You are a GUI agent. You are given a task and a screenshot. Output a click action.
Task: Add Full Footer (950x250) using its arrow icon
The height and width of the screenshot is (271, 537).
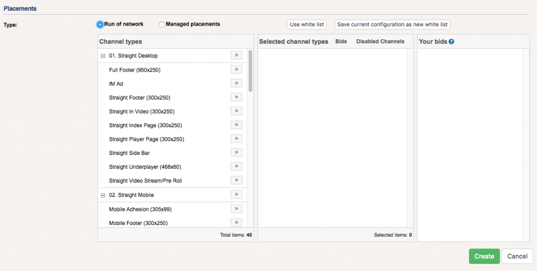coord(236,70)
